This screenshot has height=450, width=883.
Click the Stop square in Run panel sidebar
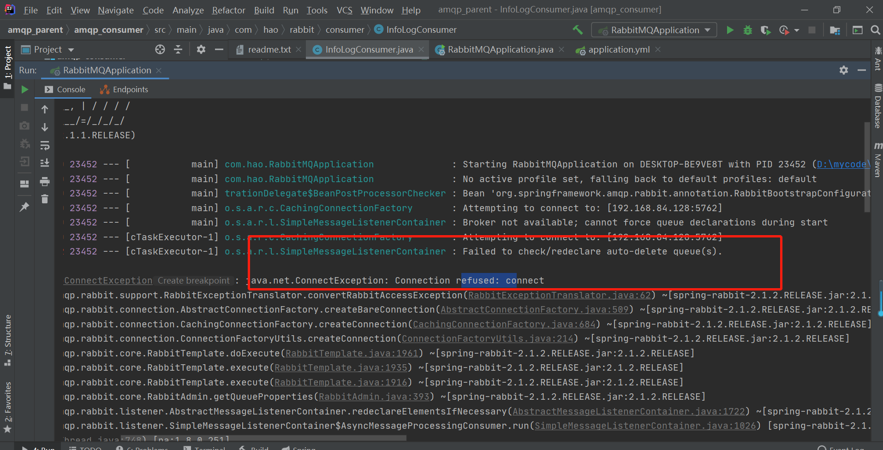tap(25, 107)
